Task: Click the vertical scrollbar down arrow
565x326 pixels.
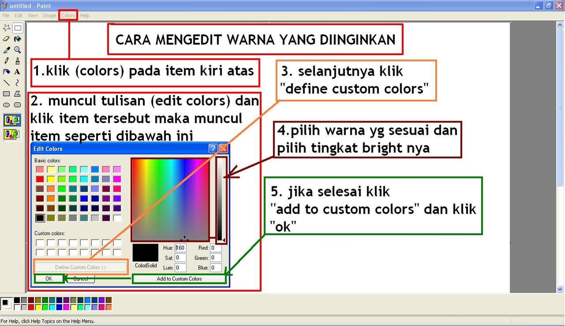Action: [561, 289]
